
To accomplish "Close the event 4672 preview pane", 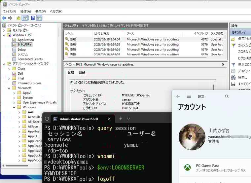I will pyautogui.click(x=223, y=64).
